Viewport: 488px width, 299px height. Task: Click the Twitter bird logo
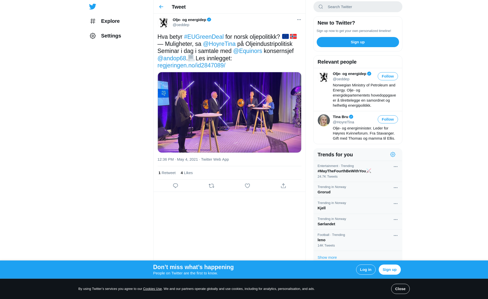(x=93, y=7)
